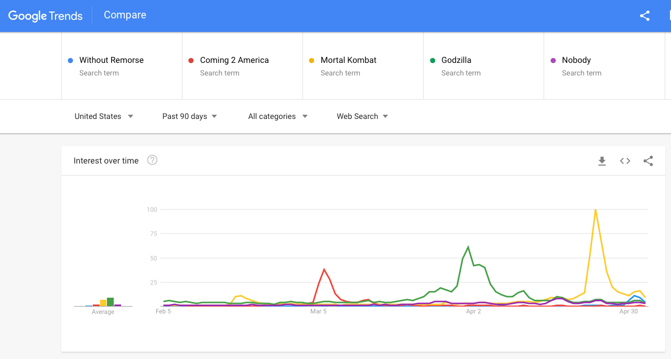Click the blue dot next to Without Remorse

[x=70, y=61]
